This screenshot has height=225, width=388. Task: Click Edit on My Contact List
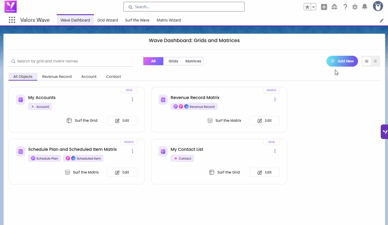coord(264,172)
